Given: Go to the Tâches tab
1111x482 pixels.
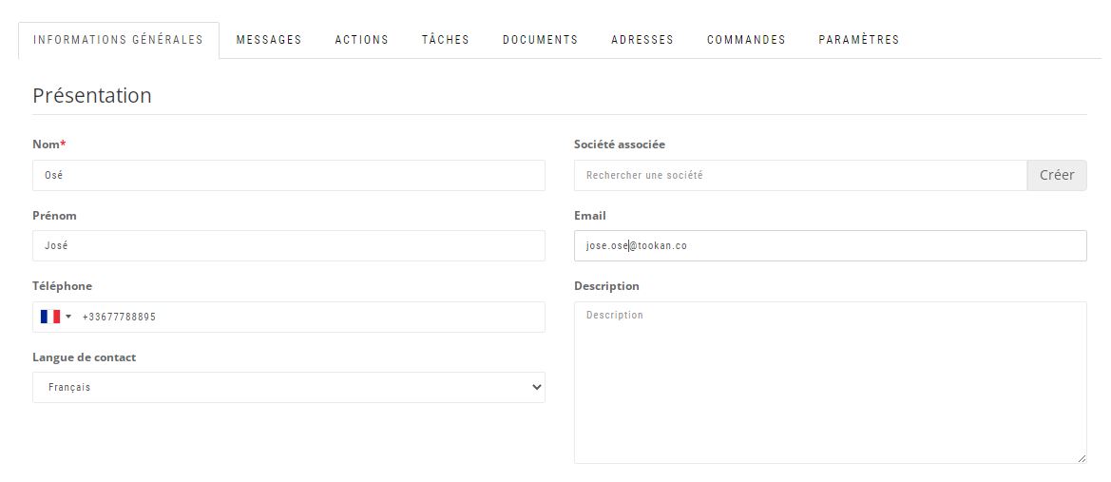Looking at the screenshot, I should coord(446,40).
